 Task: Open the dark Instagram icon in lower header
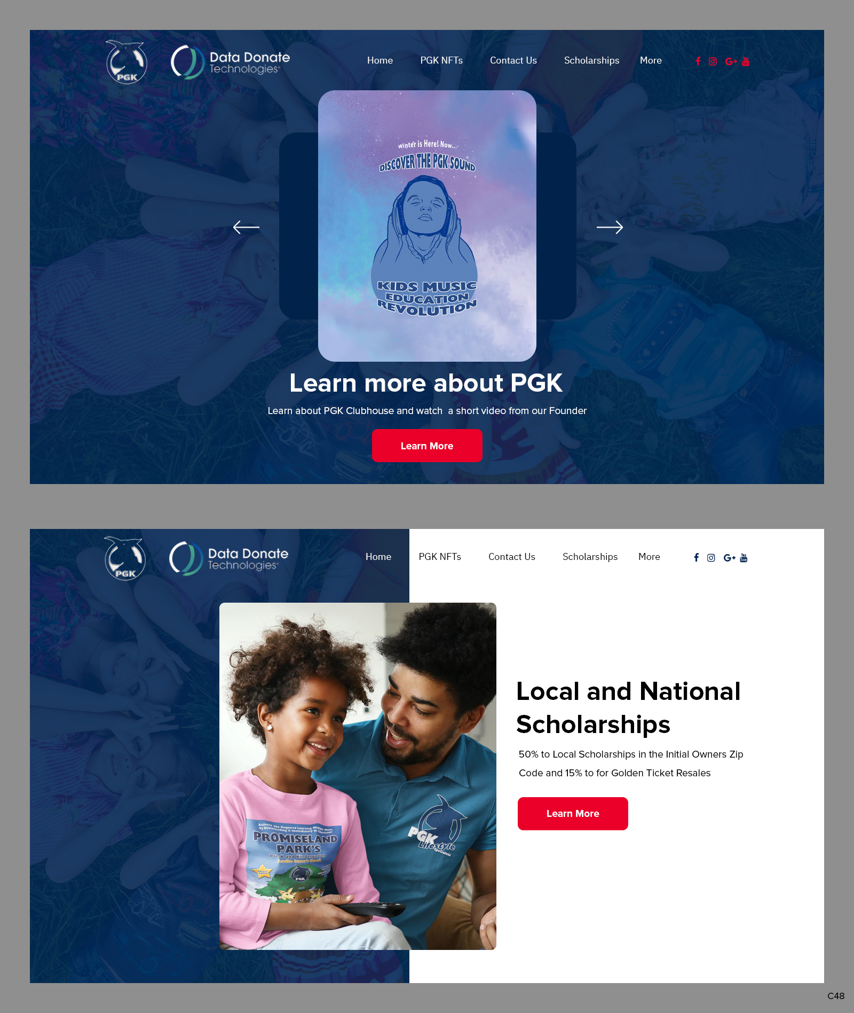coord(711,558)
